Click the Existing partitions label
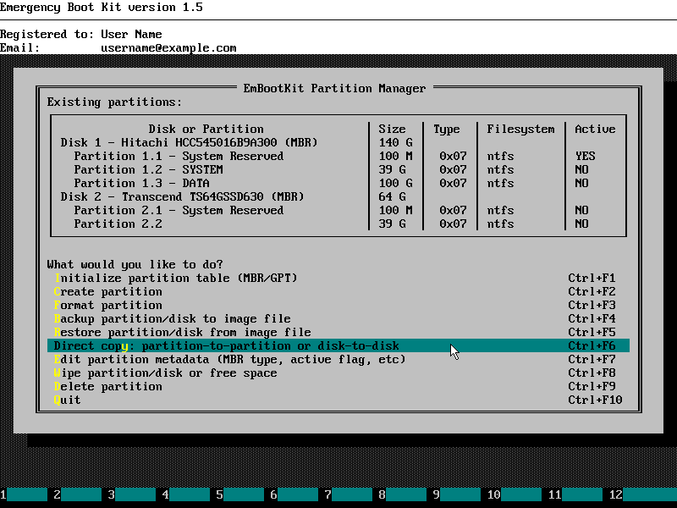Screen dimensions: 677x508 click(x=114, y=102)
